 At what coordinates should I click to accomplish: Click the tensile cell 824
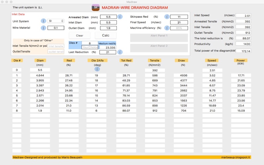point(155,96)
